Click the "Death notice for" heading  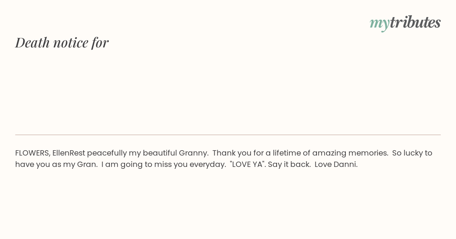pos(62,42)
